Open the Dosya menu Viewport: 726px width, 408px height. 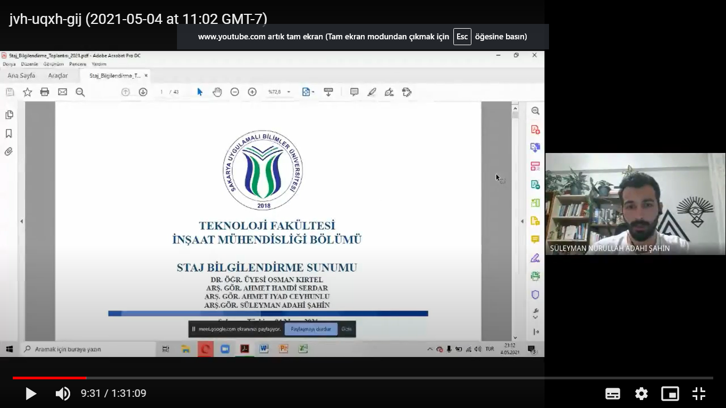(9, 64)
